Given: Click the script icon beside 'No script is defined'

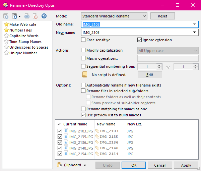Looking at the screenshot, I should pos(85,74).
